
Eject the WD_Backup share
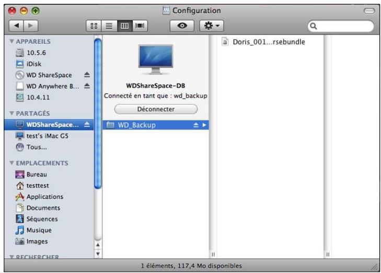196,125
